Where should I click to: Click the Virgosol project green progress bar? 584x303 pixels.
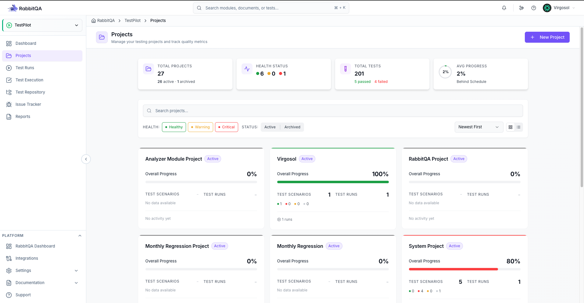click(x=333, y=182)
